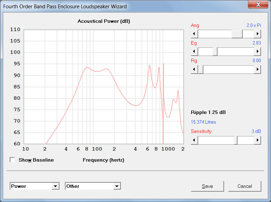
Task: Increase Sensitivity with the right arrow
Action: point(257,140)
